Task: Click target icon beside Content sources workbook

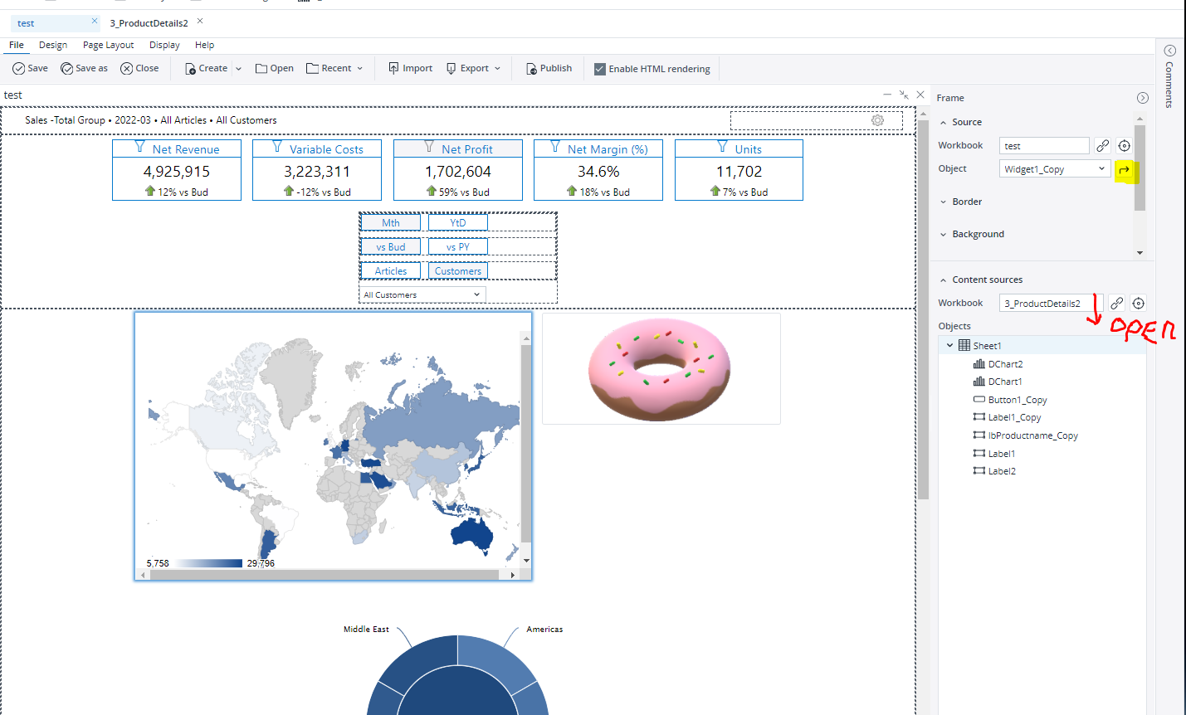Action: (x=1139, y=304)
